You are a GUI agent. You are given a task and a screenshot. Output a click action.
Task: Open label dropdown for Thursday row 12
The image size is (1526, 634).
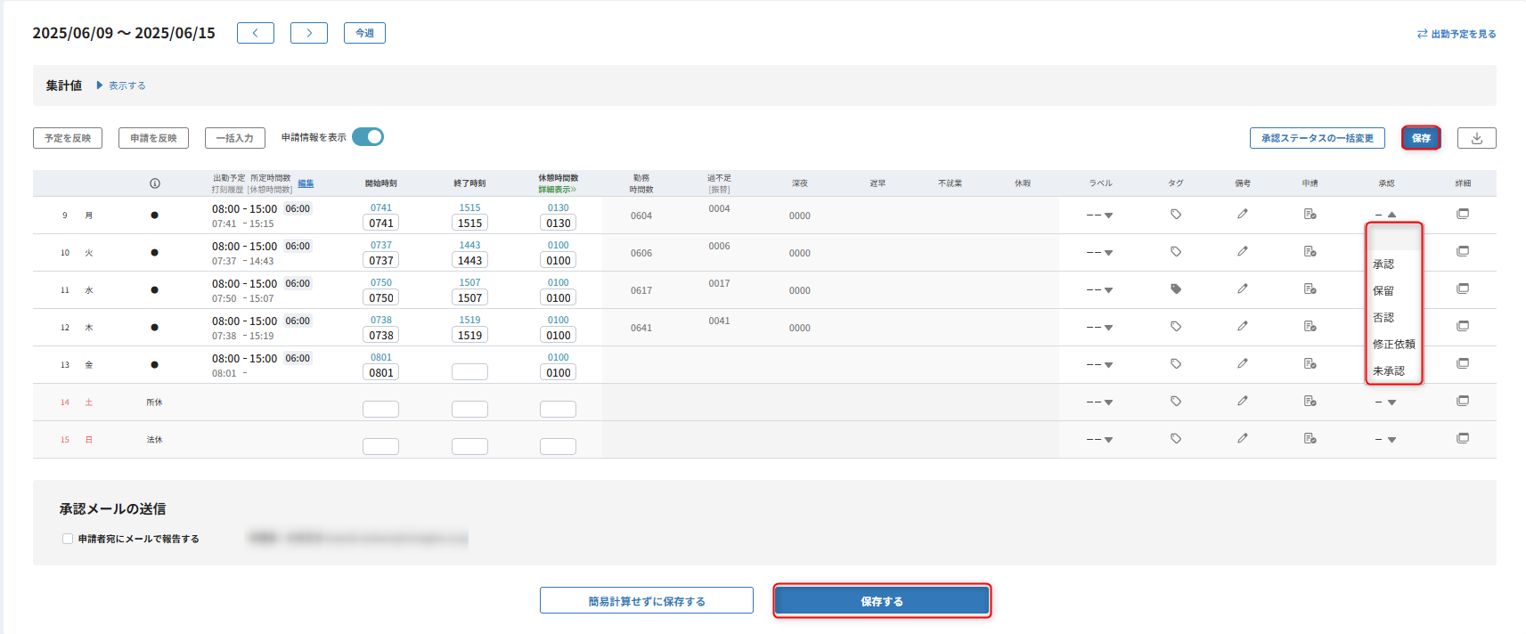1099,328
